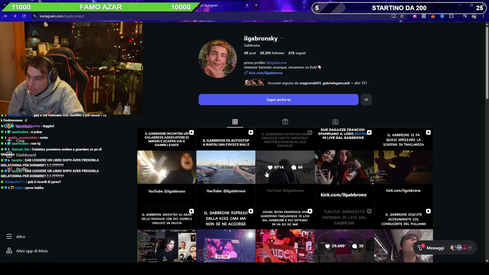Open Altre app di Meta
Viewport: 489px width, 275px height.
pos(27,251)
